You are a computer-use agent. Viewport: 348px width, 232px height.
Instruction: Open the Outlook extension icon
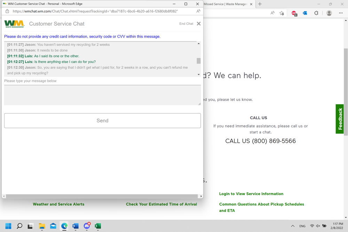[x=305, y=13]
